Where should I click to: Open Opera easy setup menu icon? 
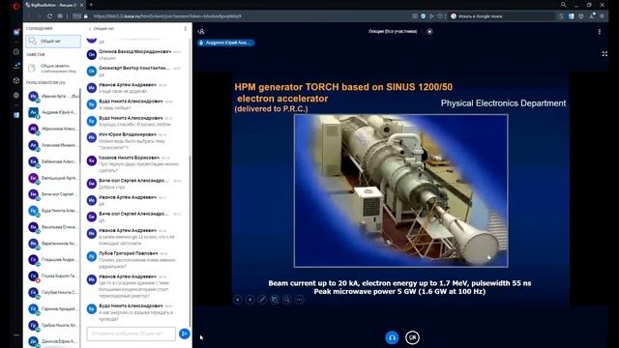click(602, 16)
